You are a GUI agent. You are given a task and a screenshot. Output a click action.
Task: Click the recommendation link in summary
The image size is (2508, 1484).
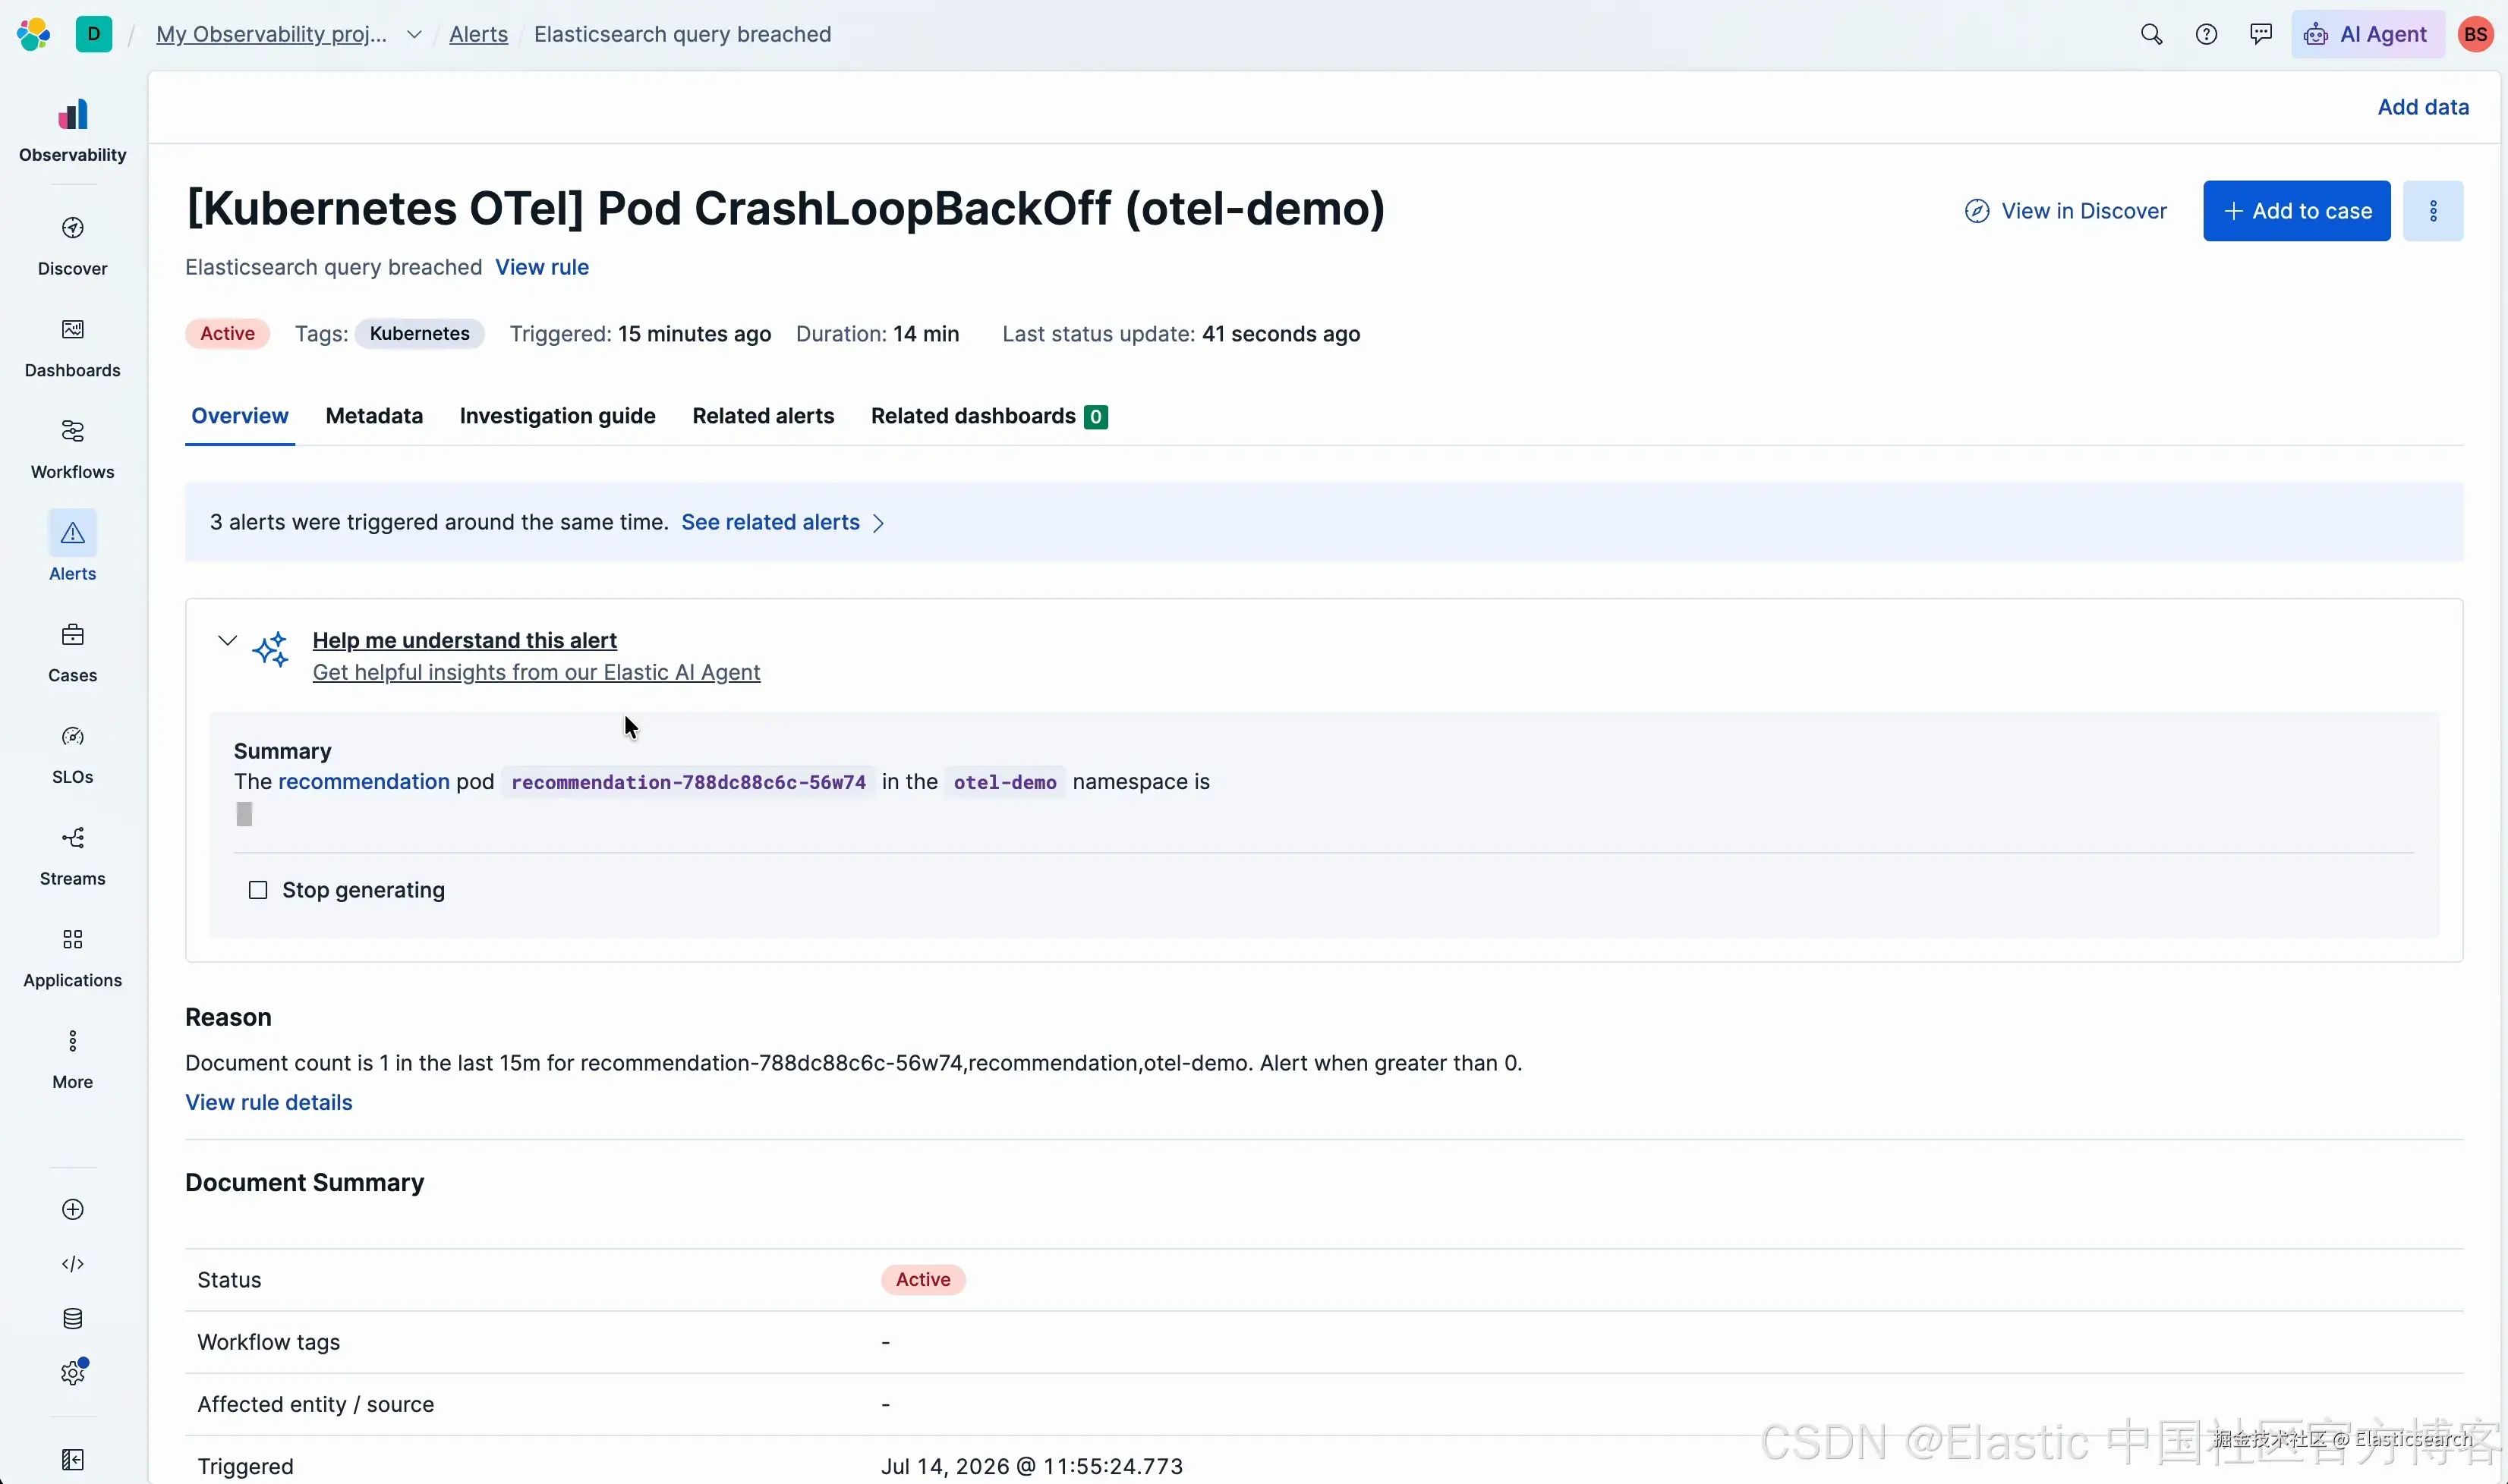pyautogui.click(x=363, y=782)
